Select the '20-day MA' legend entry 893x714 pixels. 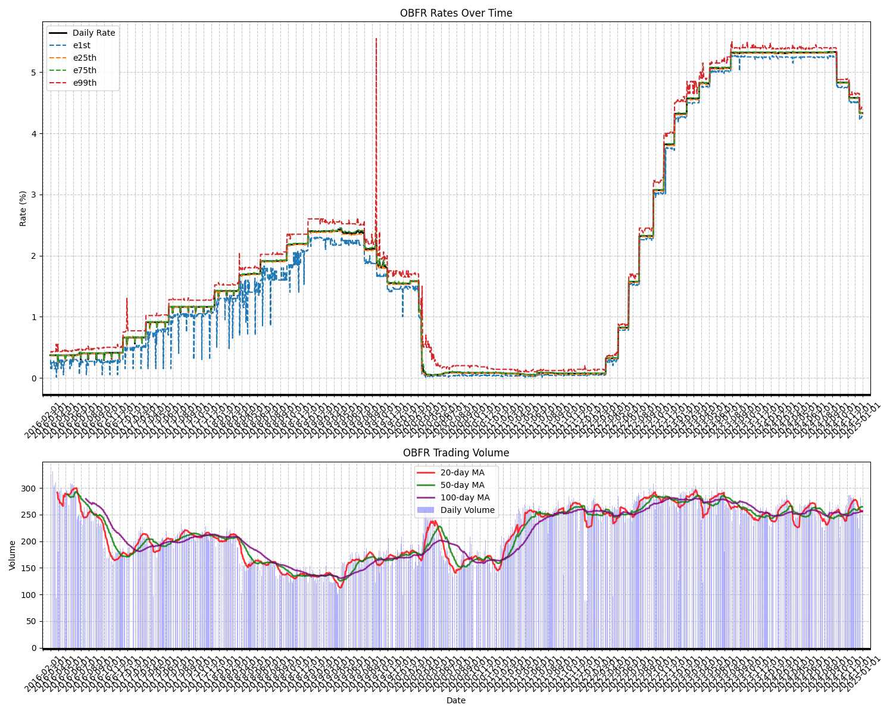click(462, 473)
